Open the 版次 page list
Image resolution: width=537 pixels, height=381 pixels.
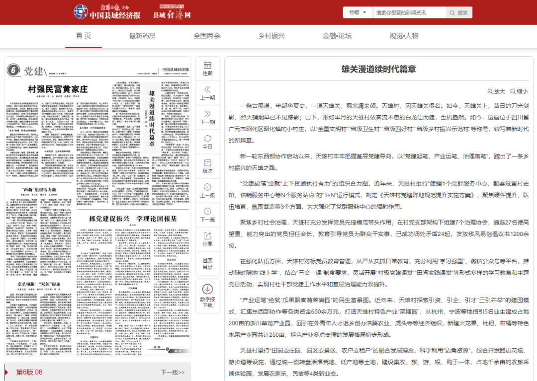click(x=207, y=166)
